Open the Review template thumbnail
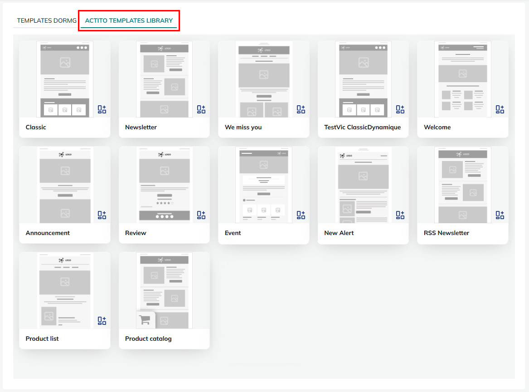Viewport: 529px width, 392px height. coord(164,185)
